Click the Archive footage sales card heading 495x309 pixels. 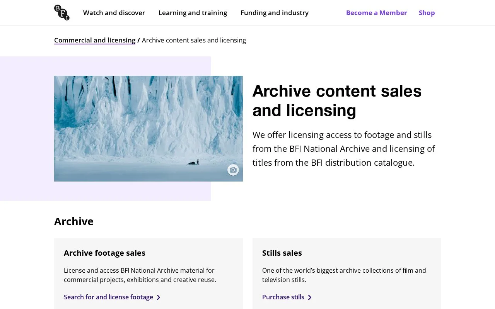(x=104, y=253)
